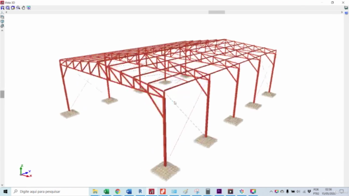Open Premiere Pro from taskbar
The image size is (349, 196).
219,191
